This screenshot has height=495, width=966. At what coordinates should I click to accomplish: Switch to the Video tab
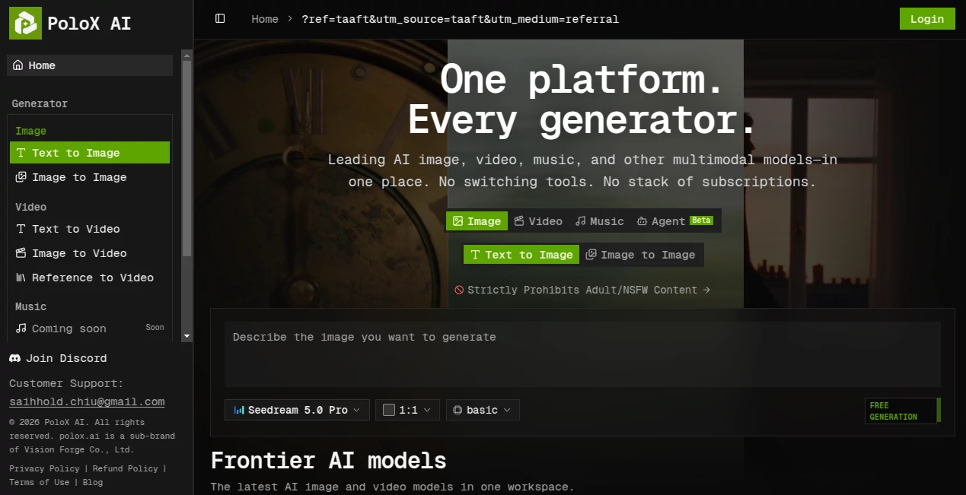(x=538, y=221)
